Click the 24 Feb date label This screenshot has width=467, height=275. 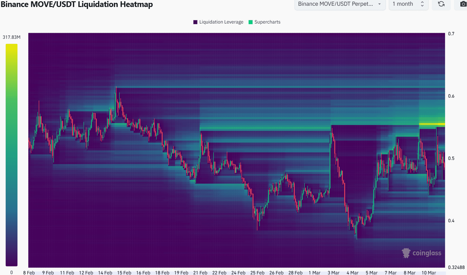[x=238, y=272]
